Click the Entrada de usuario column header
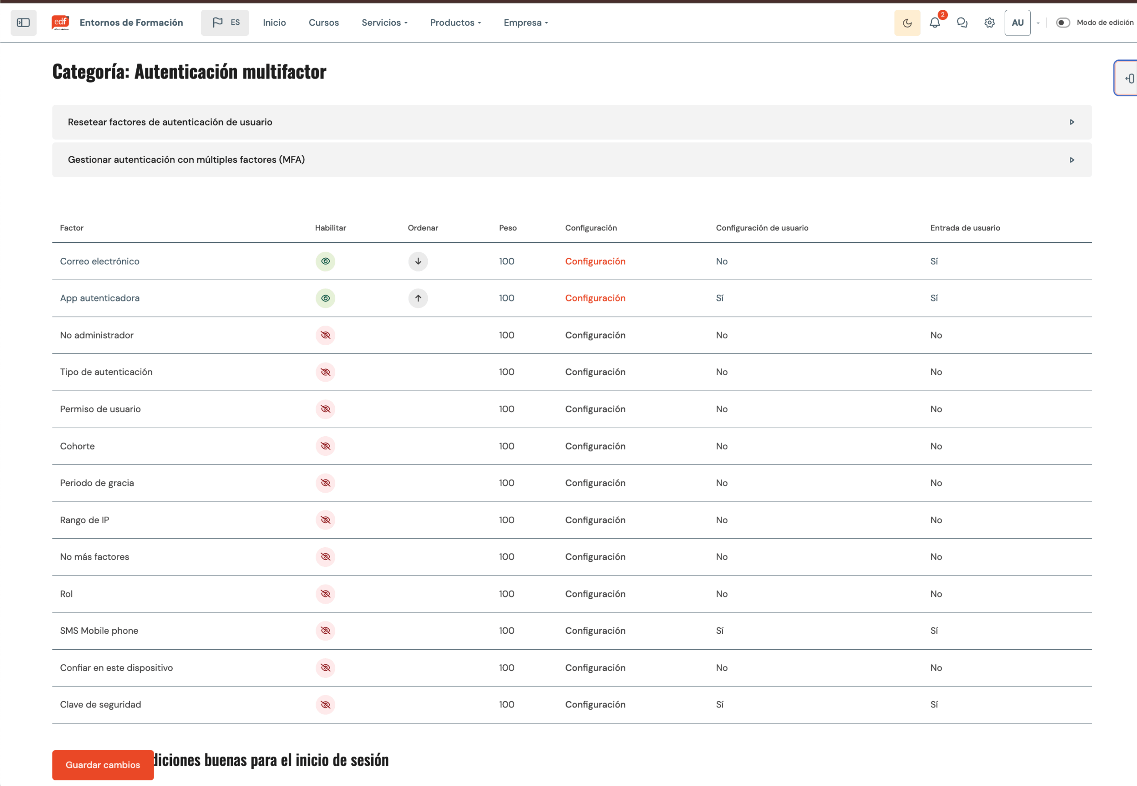This screenshot has height=786, width=1137. 965,228
